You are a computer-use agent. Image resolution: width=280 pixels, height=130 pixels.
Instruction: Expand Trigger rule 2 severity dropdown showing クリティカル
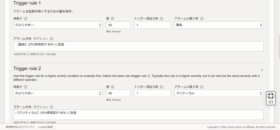tap(219, 93)
